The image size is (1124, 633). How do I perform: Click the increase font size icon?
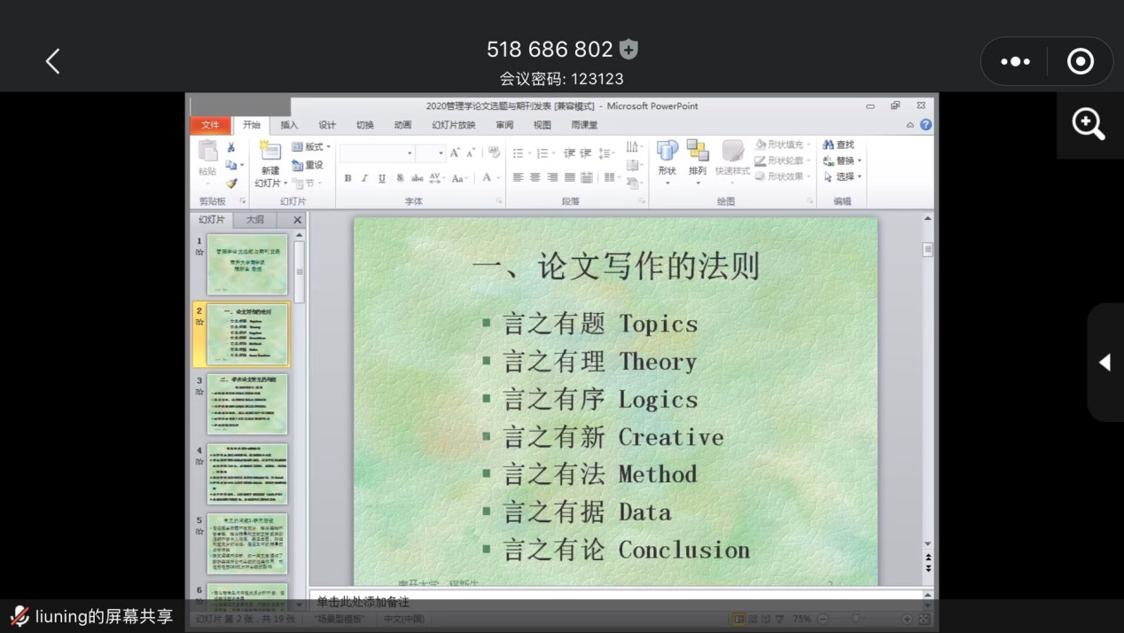(455, 153)
